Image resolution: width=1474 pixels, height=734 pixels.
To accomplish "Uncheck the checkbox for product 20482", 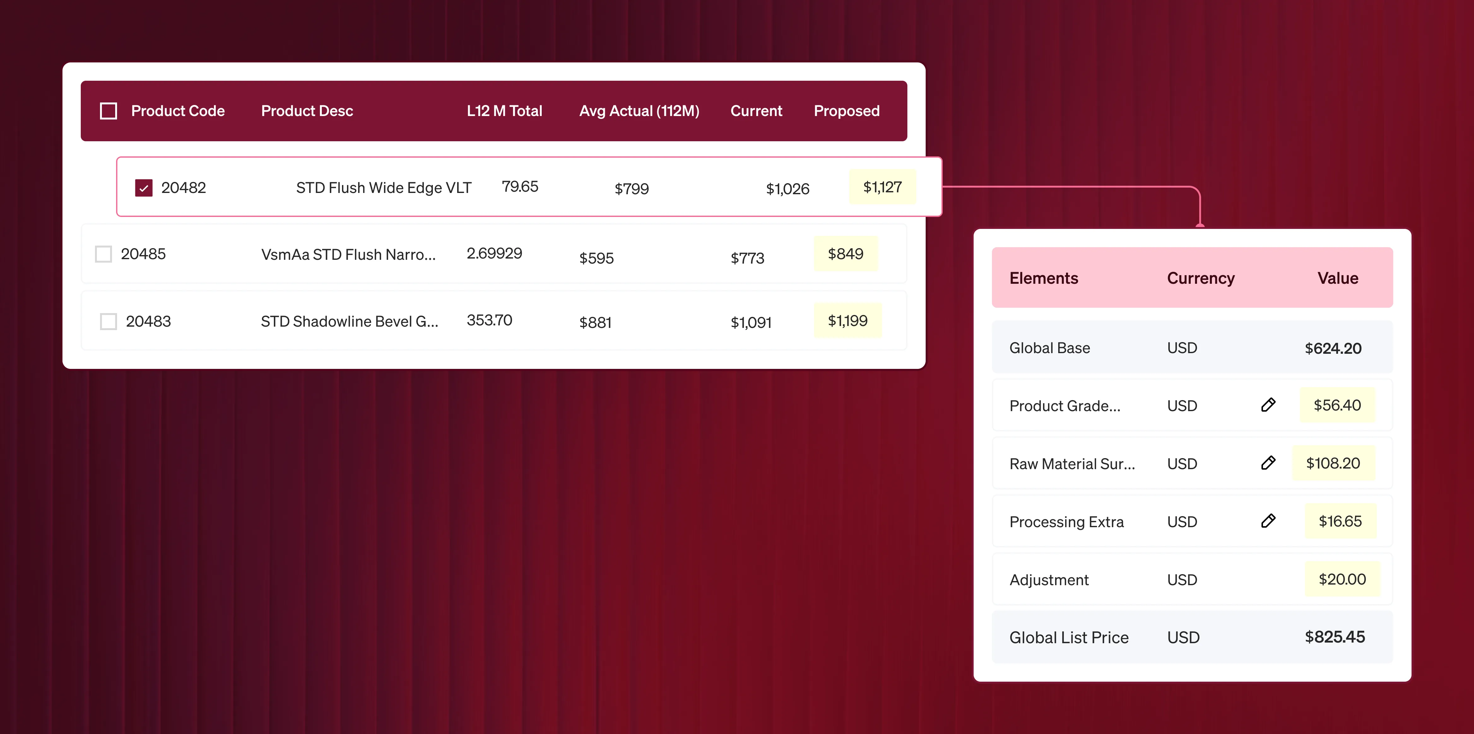I will (144, 188).
